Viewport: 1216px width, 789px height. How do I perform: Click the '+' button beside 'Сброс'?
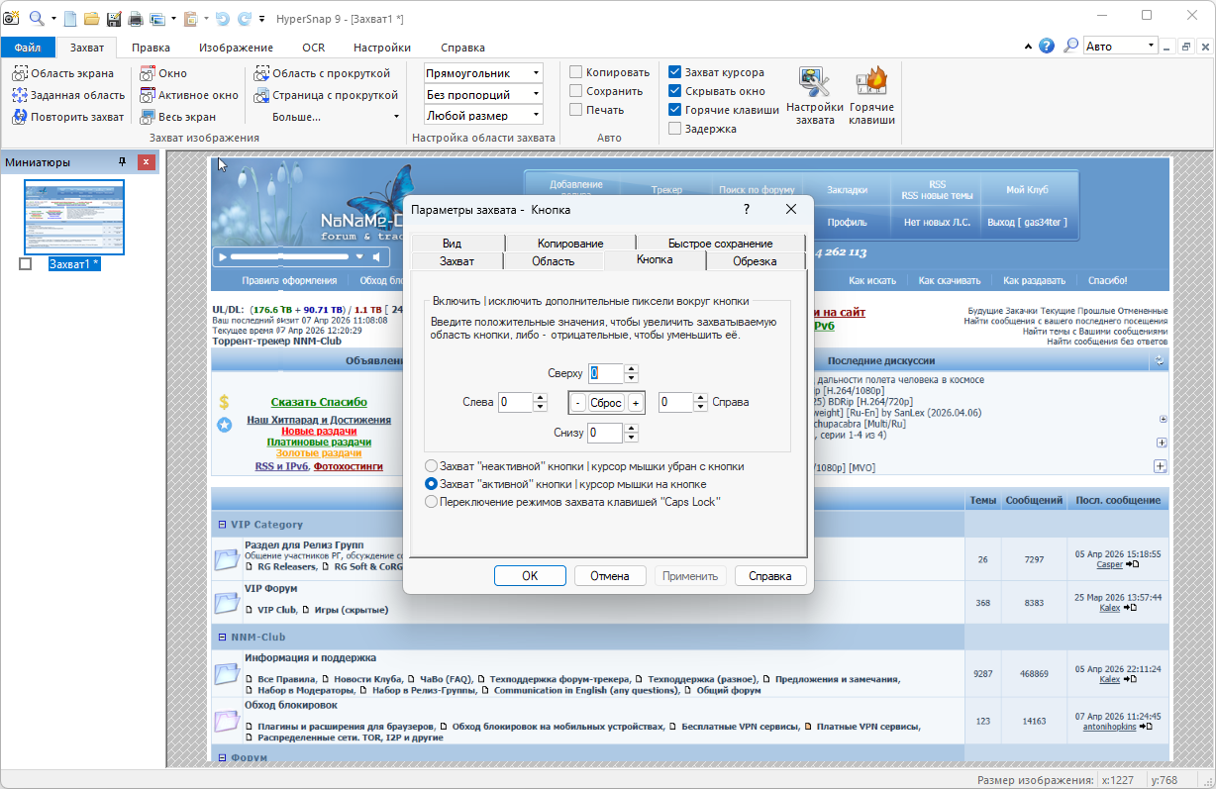tap(636, 403)
